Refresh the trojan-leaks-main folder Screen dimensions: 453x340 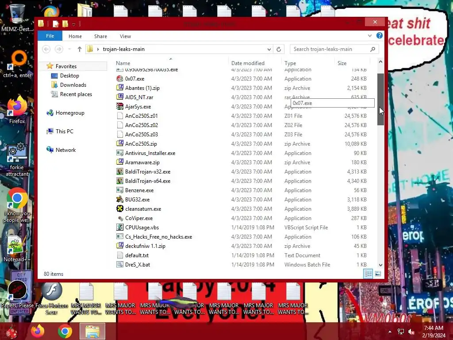(x=279, y=49)
